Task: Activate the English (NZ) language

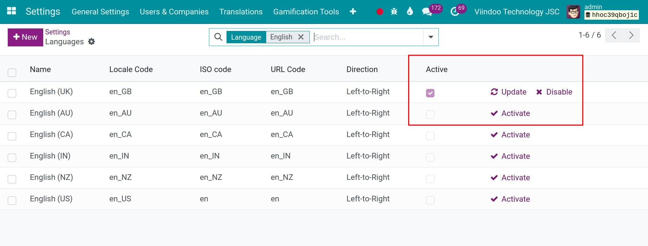Action: click(510, 177)
